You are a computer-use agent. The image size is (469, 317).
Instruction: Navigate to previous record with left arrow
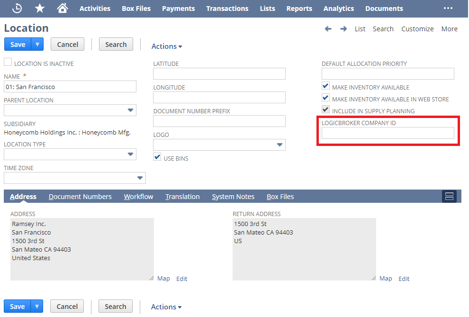[x=328, y=29]
